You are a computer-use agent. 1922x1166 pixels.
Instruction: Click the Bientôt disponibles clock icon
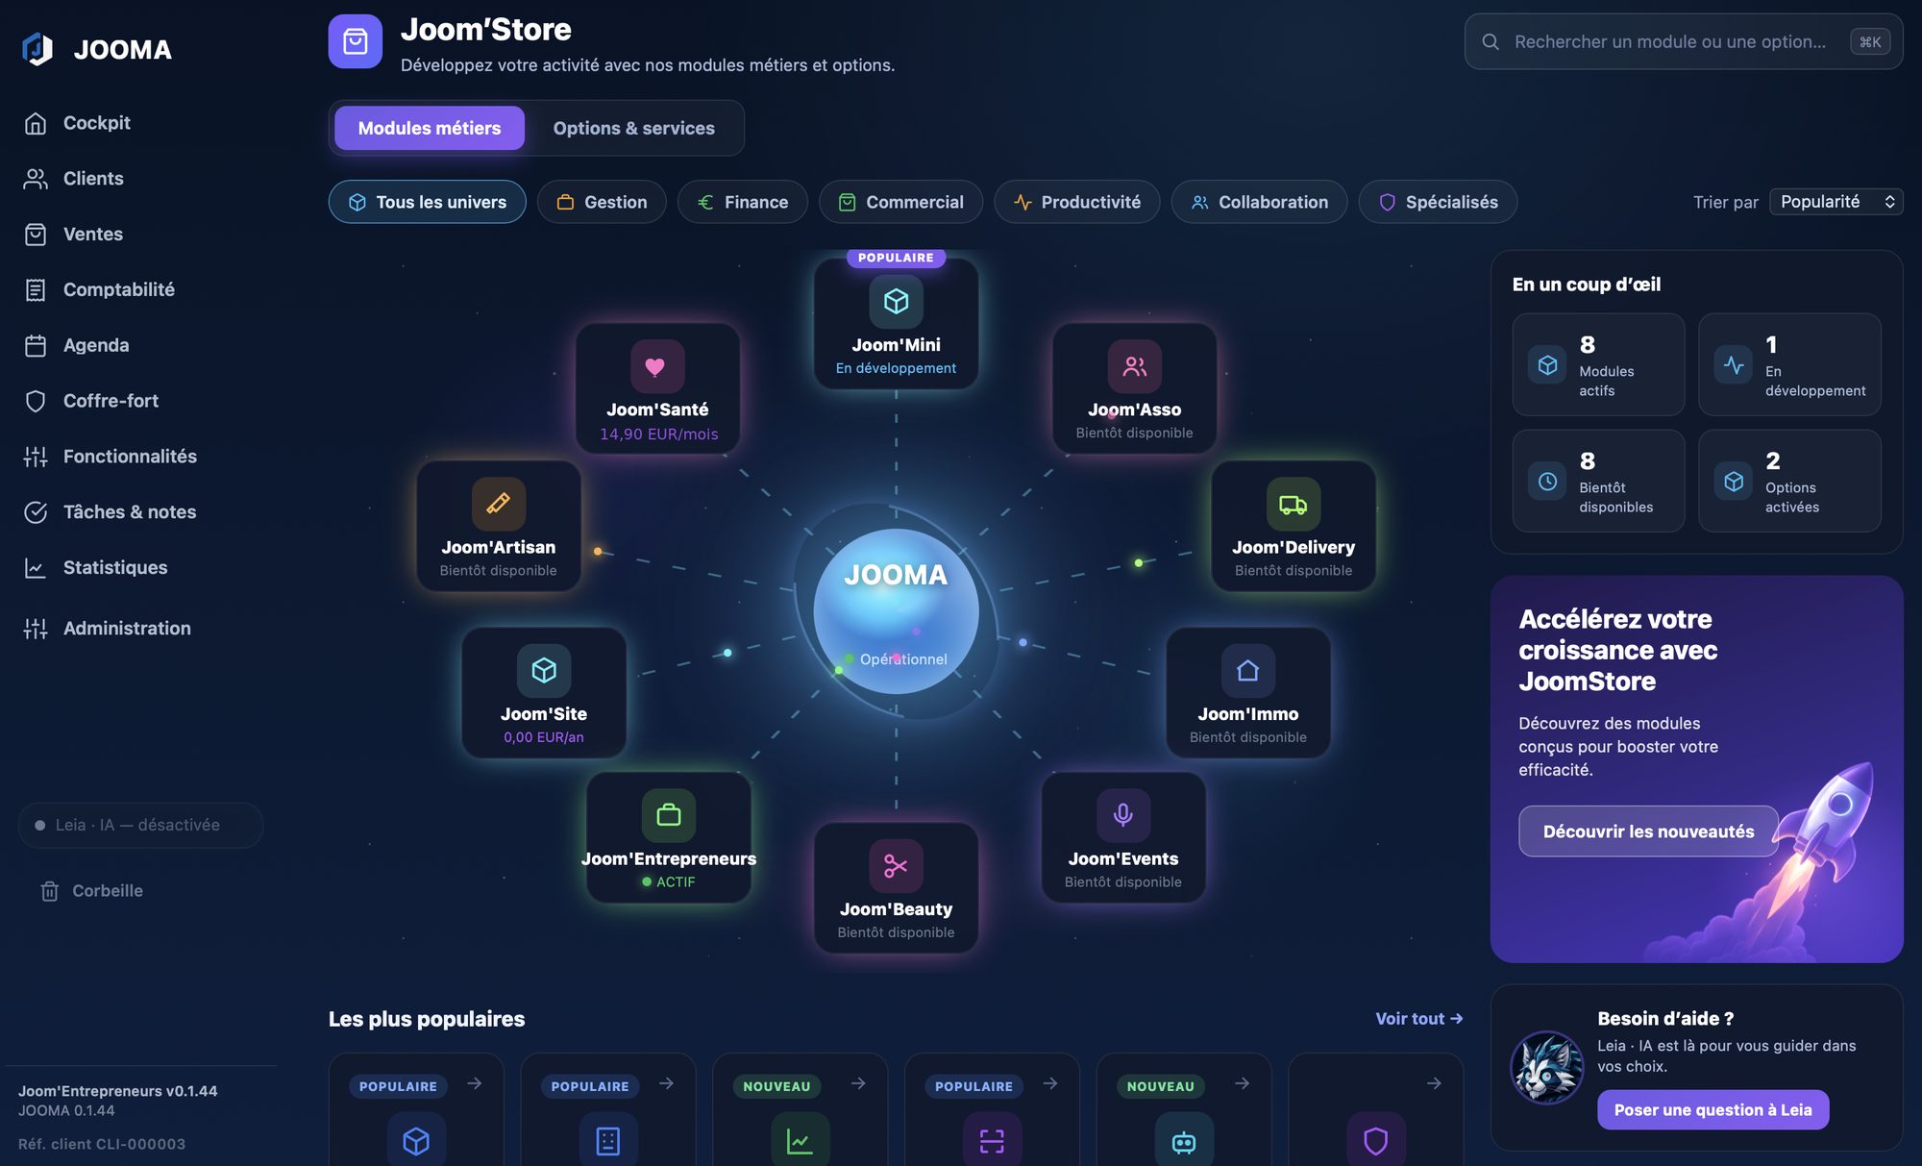pyautogui.click(x=1547, y=482)
